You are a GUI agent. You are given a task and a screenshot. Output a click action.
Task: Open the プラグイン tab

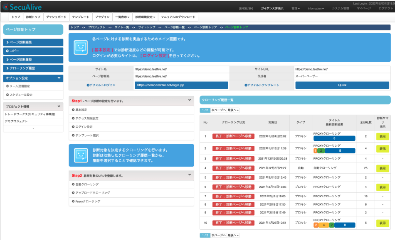tap(102, 17)
